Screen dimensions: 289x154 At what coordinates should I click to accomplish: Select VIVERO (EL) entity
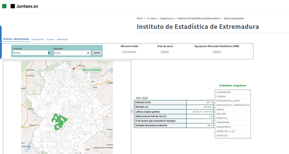coord(233,136)
